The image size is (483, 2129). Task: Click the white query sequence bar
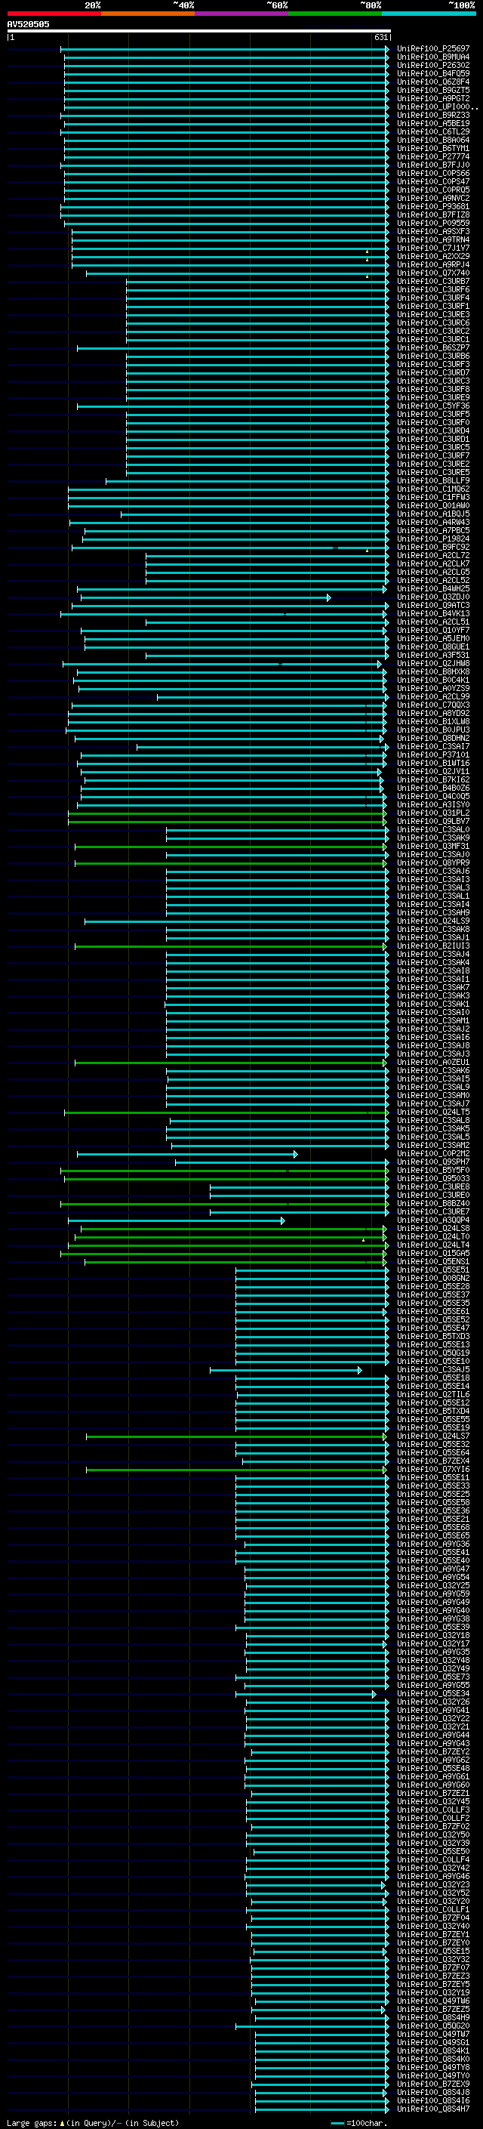pos(199,32)
